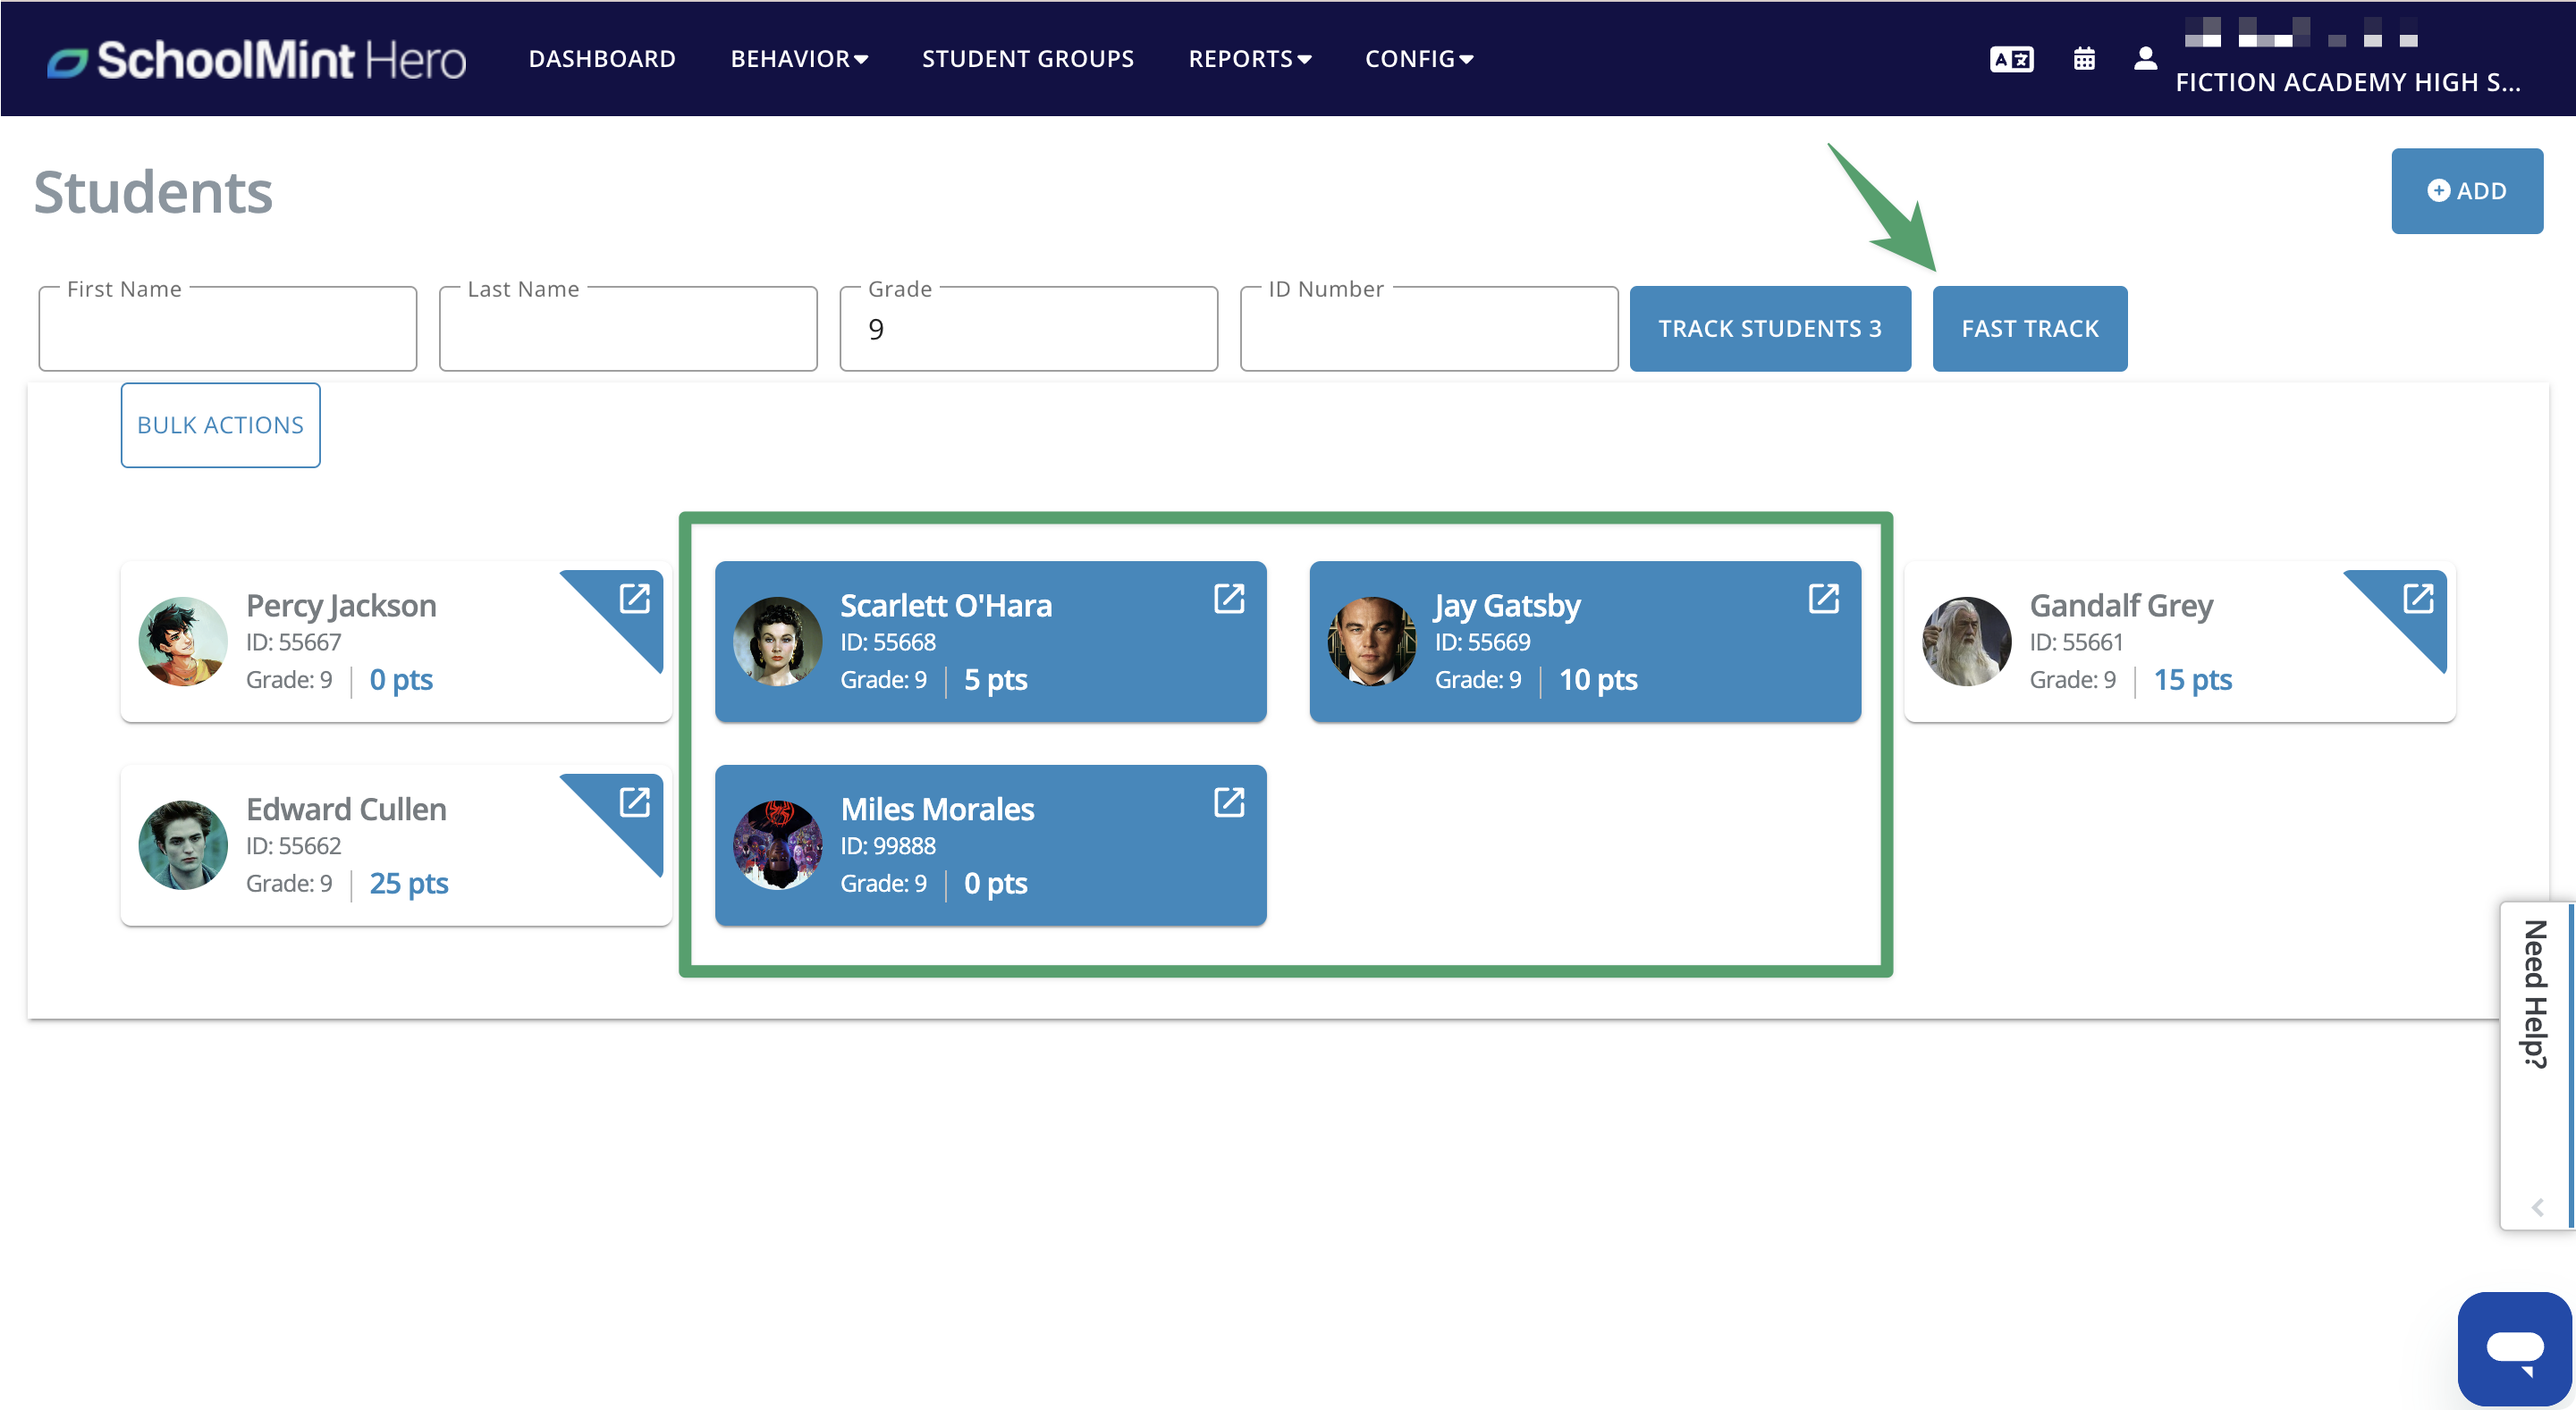
Task: Click Jay Gatsby's avatar photo
Action: tap(1372, 642)
